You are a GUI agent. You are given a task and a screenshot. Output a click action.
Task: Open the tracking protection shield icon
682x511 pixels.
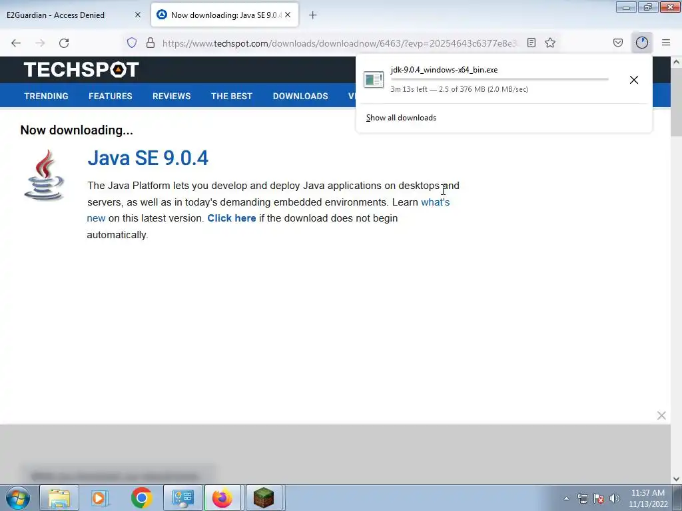(x=132, y=43)
